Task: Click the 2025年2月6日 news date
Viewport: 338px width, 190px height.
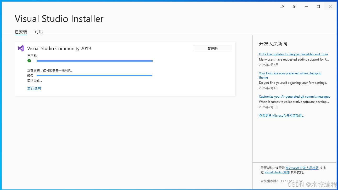Action: pyautogui.click(x=269, y=65)
